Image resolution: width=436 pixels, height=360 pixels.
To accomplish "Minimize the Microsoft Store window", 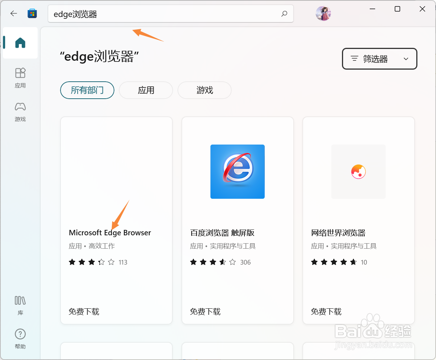I will tap(373, 9).
